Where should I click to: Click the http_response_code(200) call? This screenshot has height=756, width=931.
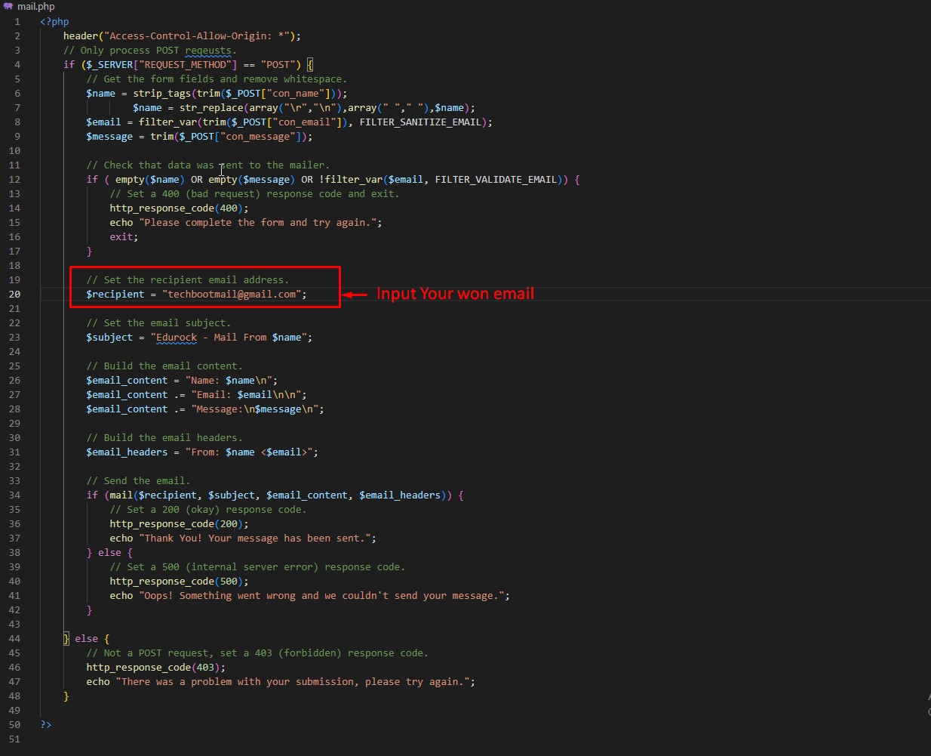coord(178,524)
